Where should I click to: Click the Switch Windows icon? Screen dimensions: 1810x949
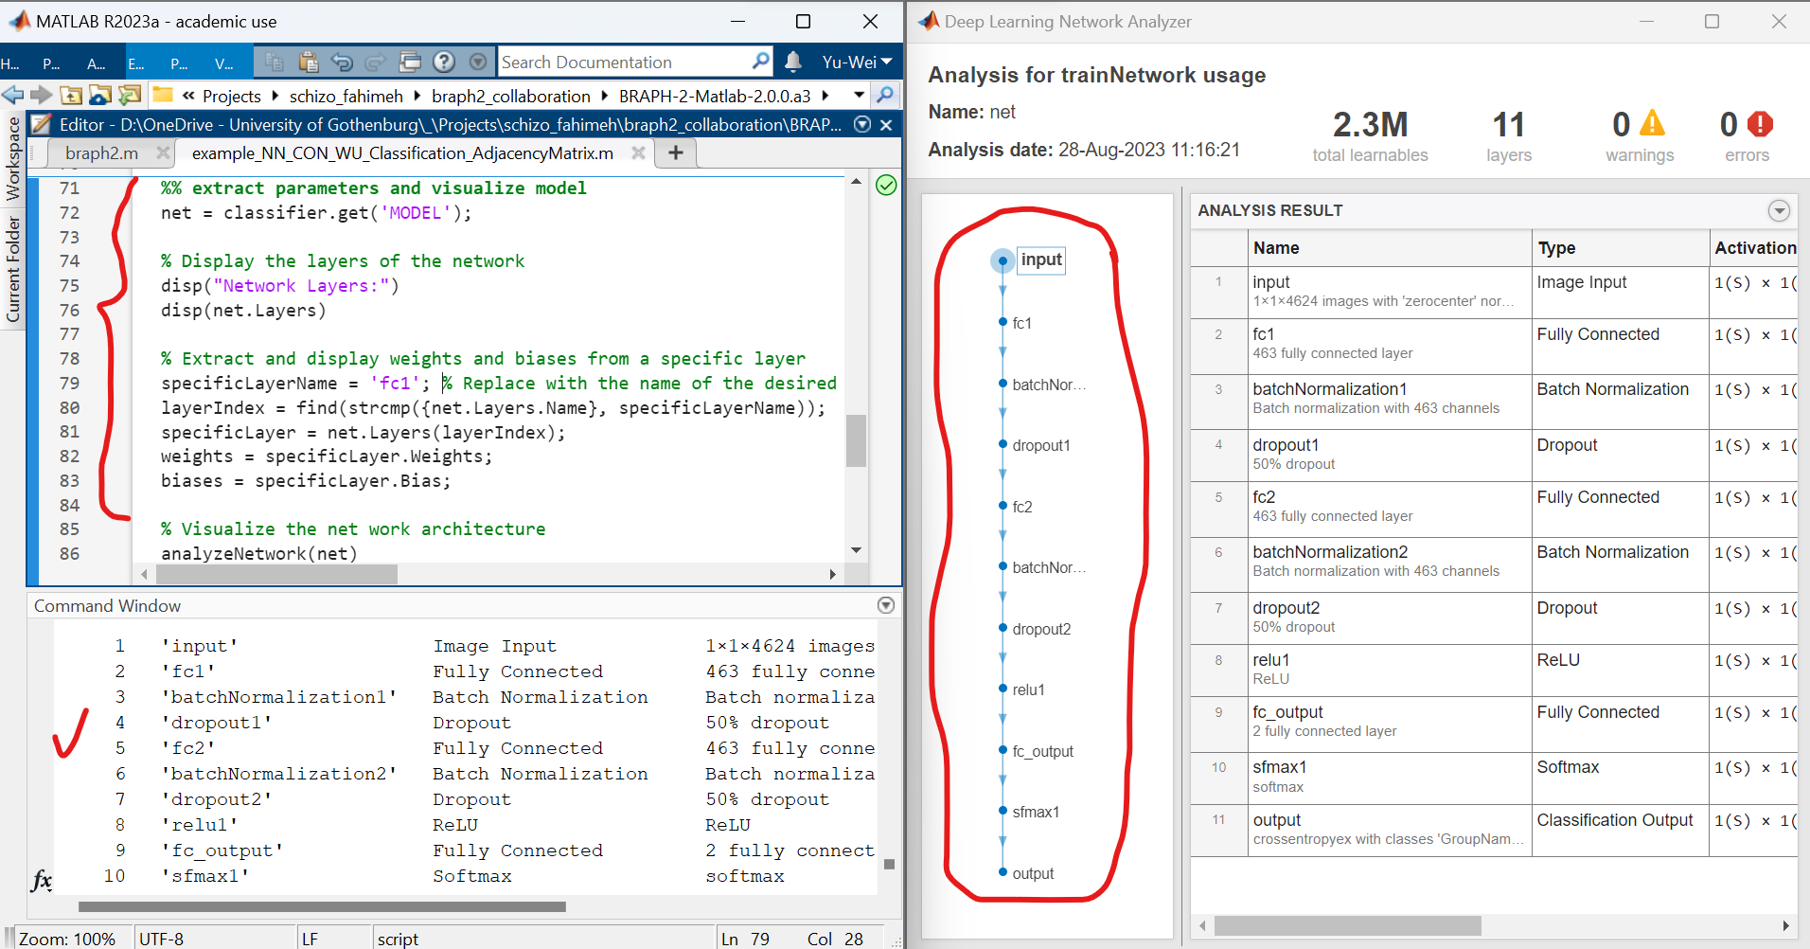(410, 63)
